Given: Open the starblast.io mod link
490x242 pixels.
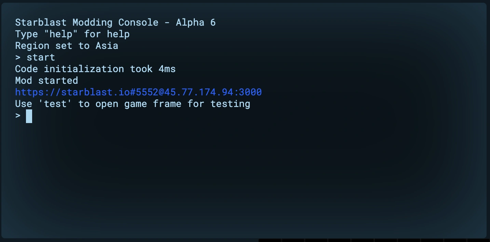Looking at the screenshot, I should 138,92.
